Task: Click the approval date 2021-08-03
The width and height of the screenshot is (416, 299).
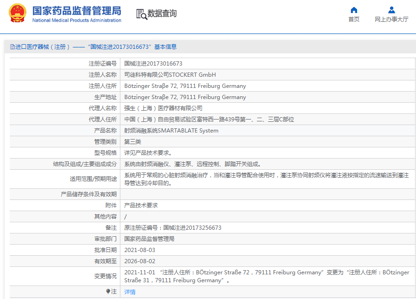Action: click(x=139, y=250)
